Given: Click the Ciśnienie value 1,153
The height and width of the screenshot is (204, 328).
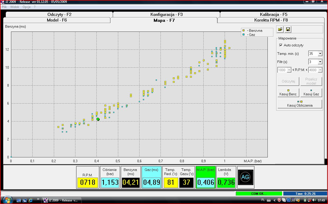Looking at the screenshot, I should pos(110,182).
